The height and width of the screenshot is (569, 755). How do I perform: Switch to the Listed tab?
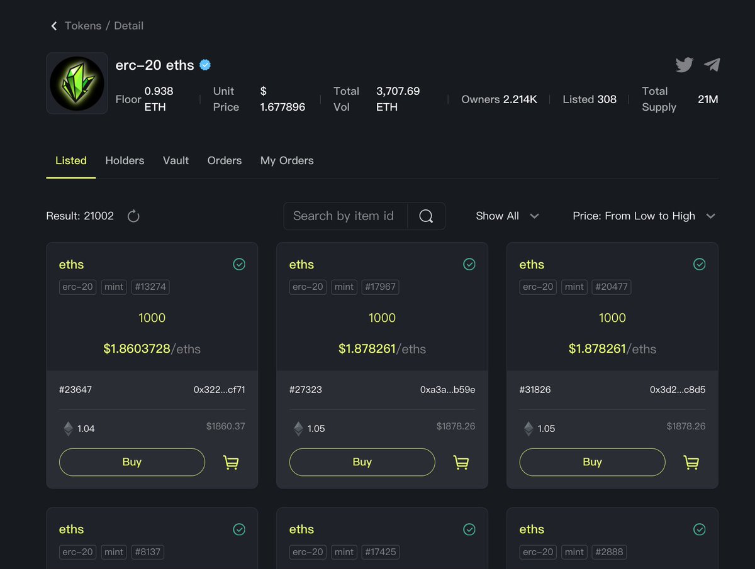coord(71,161)
